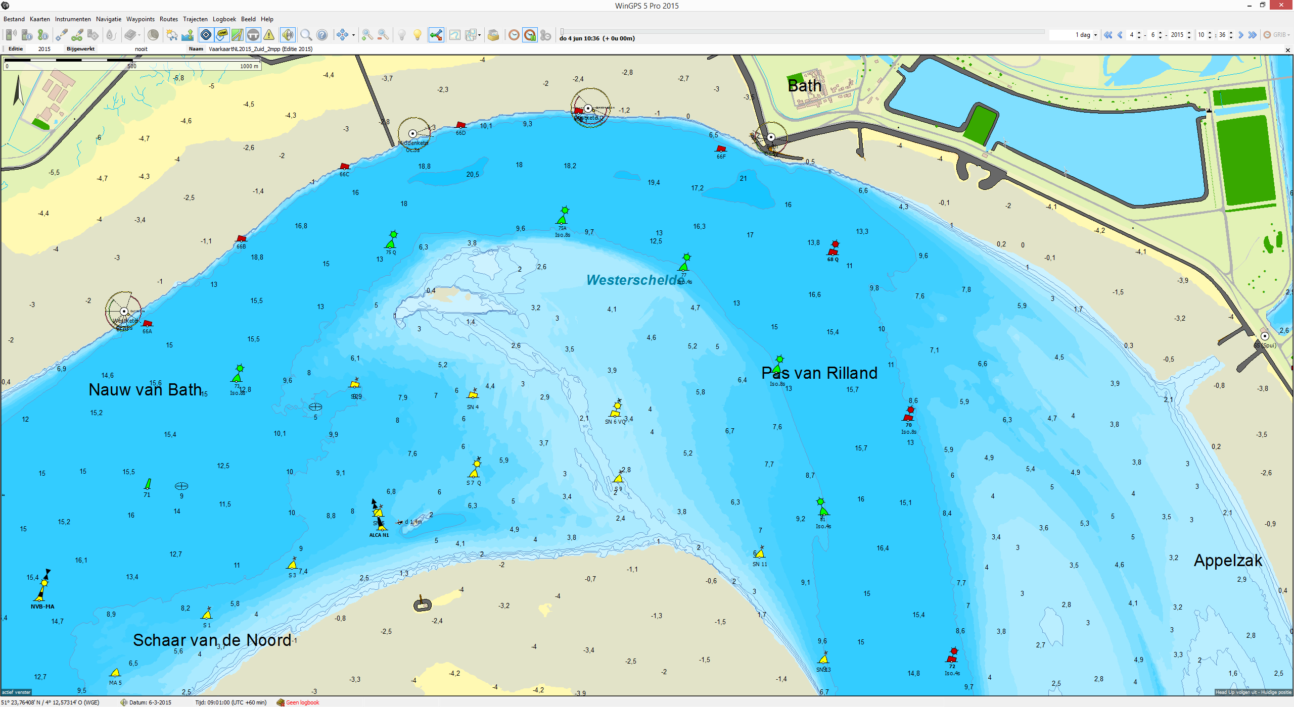This screenshot has height=707, width=1294.
Task: Open GPS info instrument icon
Action: tap(27, 35)
